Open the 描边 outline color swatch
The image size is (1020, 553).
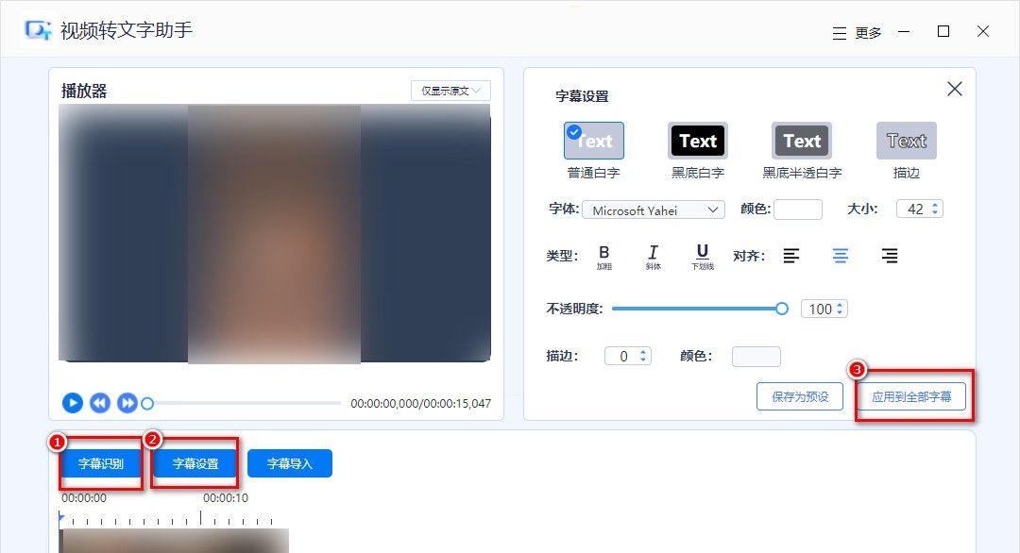pos(756,356)
